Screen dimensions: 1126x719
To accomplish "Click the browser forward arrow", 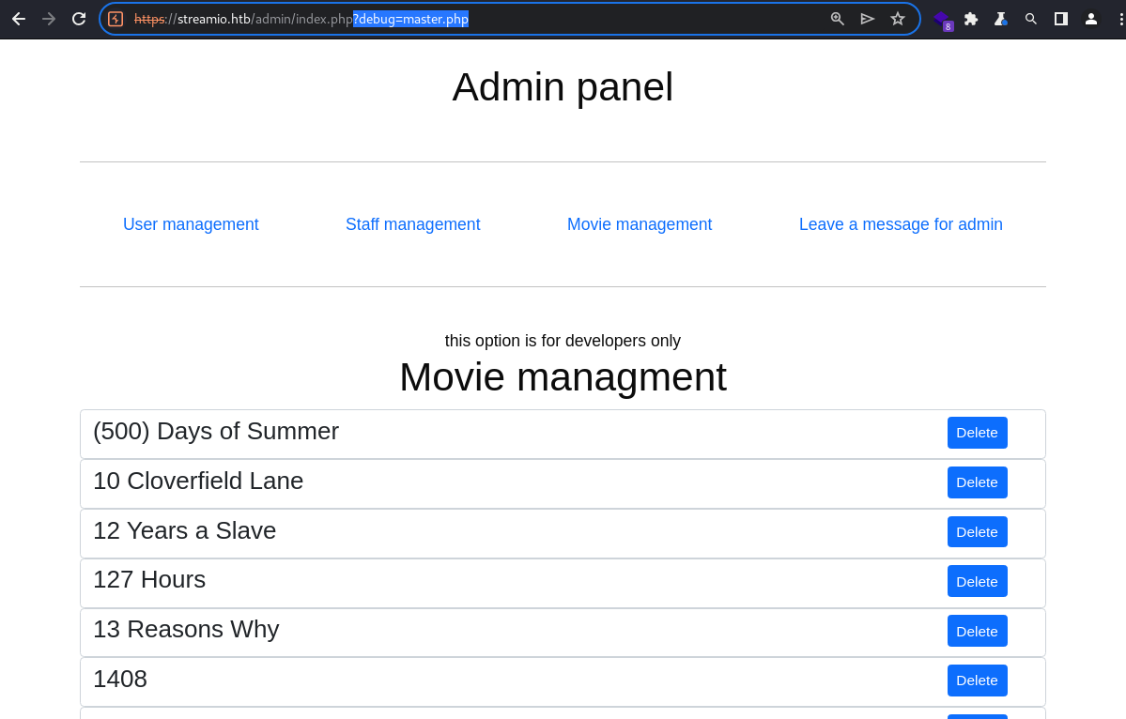I will point(49,20).
